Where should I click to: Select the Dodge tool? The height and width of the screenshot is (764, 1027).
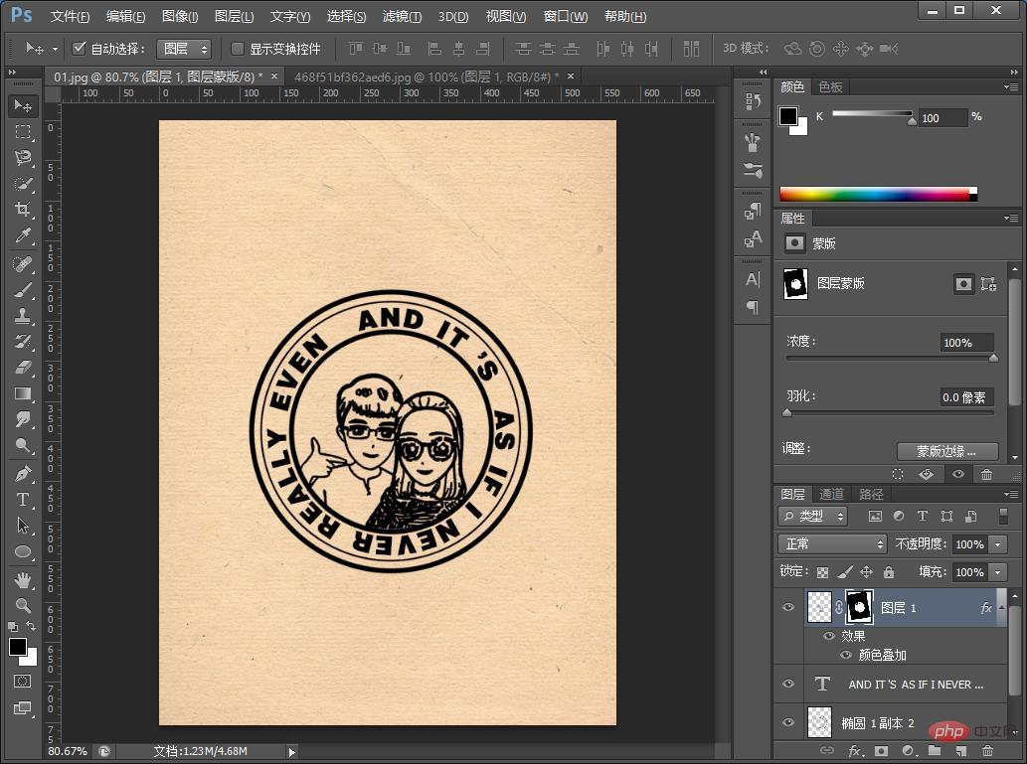(23, 445)
